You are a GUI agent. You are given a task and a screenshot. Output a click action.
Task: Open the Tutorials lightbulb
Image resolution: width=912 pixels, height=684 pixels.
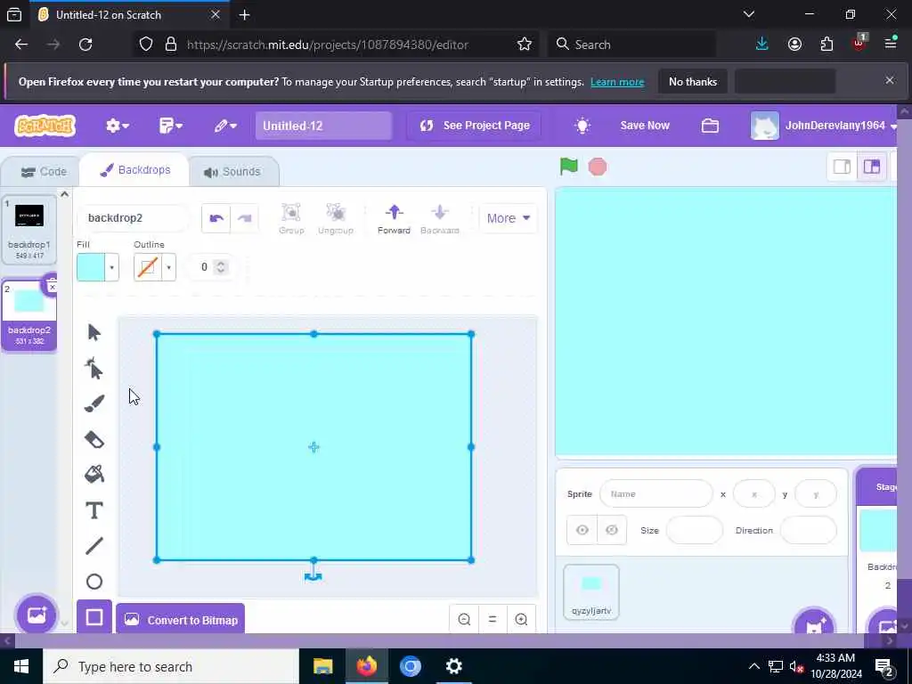pyautogui.click(x=582, y=126)
